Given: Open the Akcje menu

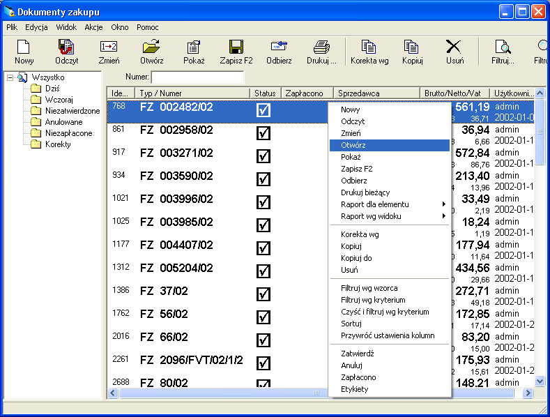Looking at the screenshot, I should pos(93,27).
